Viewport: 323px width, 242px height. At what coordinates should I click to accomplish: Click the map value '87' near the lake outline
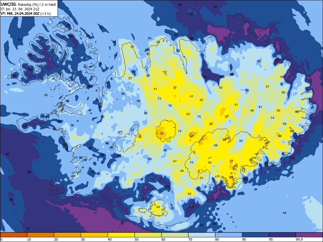pyautogui.click(x=132, y=130)
